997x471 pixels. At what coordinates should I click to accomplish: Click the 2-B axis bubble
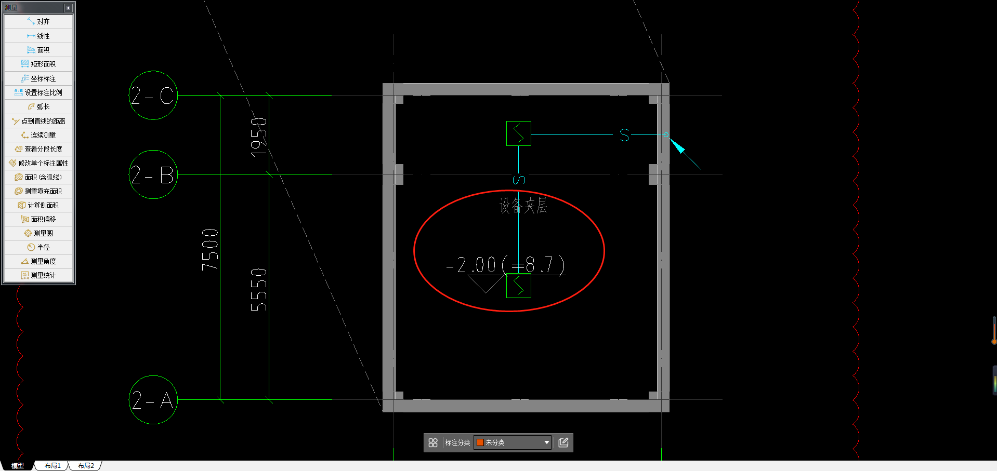(153, 174)
